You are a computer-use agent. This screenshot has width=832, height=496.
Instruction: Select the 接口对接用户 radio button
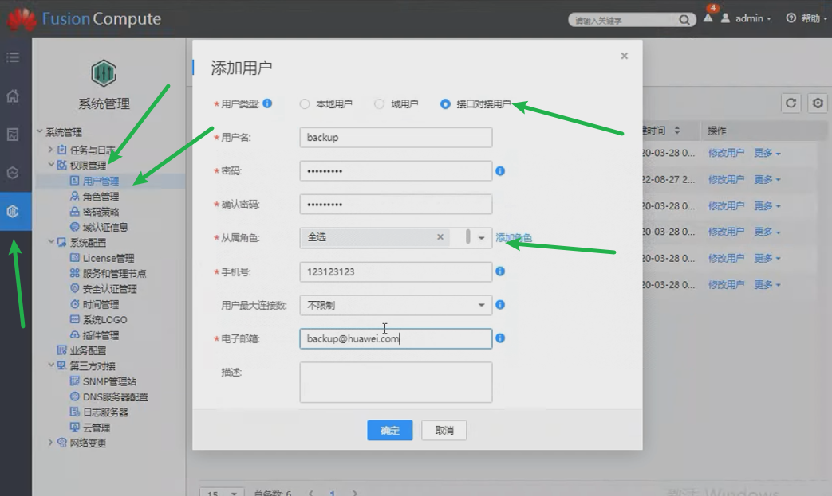click(445, 104)
